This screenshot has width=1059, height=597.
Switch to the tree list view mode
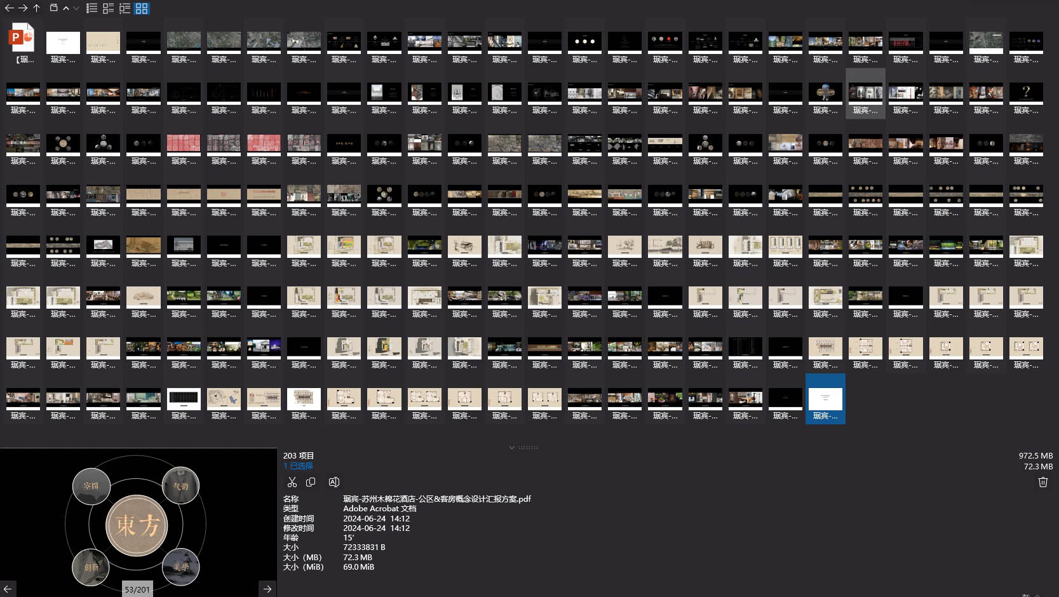point(125,8)
